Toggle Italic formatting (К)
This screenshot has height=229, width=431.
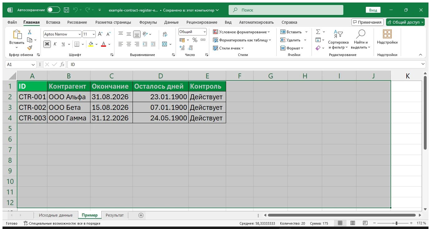pyautogui.click(x=55, y=44)
